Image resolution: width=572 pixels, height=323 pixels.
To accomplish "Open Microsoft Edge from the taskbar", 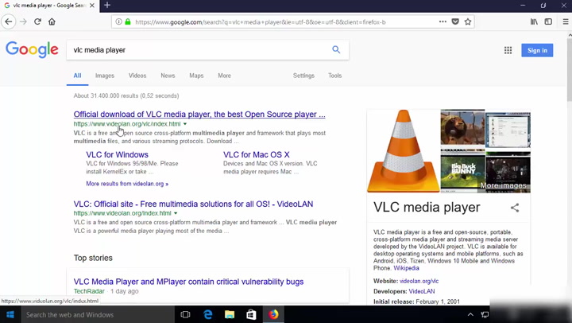I will [208, 314].
